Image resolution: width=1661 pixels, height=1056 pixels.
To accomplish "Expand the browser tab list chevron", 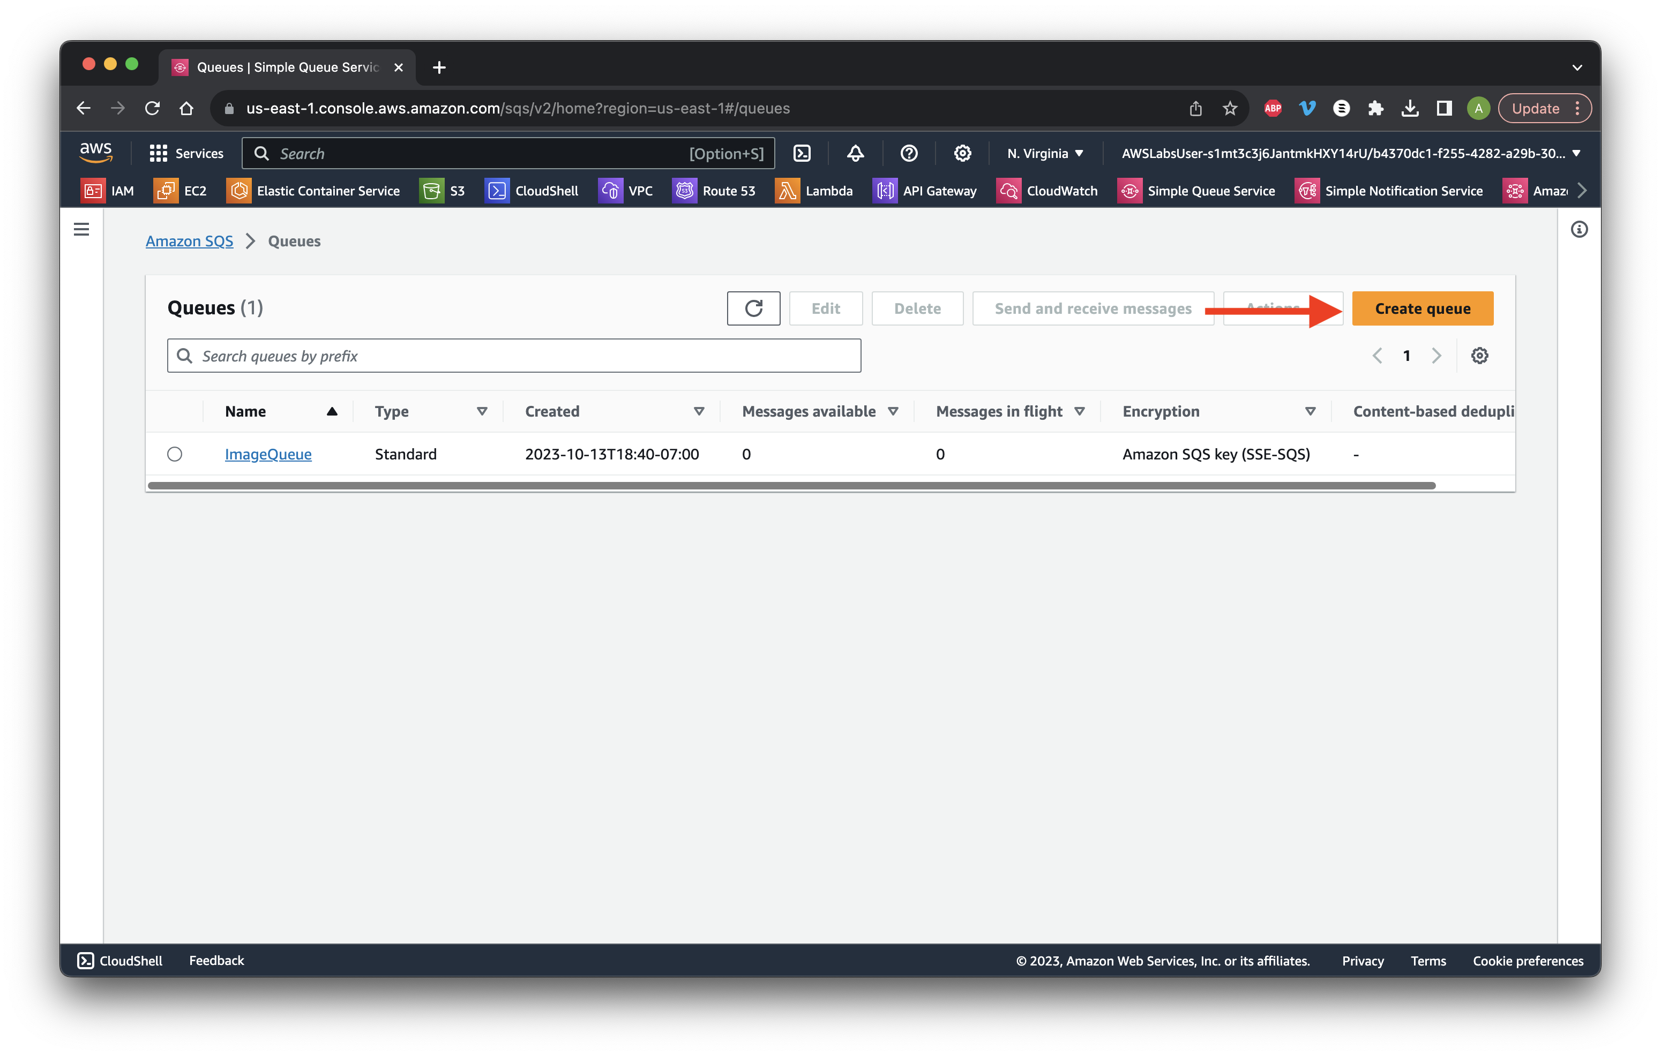I will tap(1577, 67).
